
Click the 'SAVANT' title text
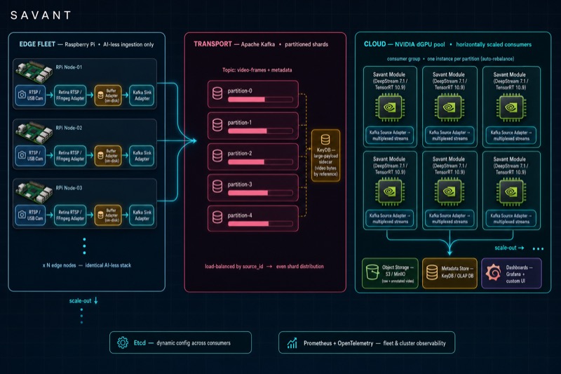[41, 15]
